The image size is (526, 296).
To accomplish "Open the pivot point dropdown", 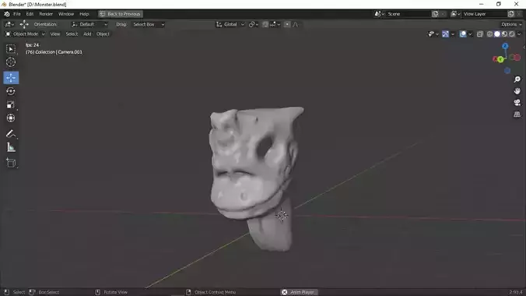I will (x=253, y=24).
